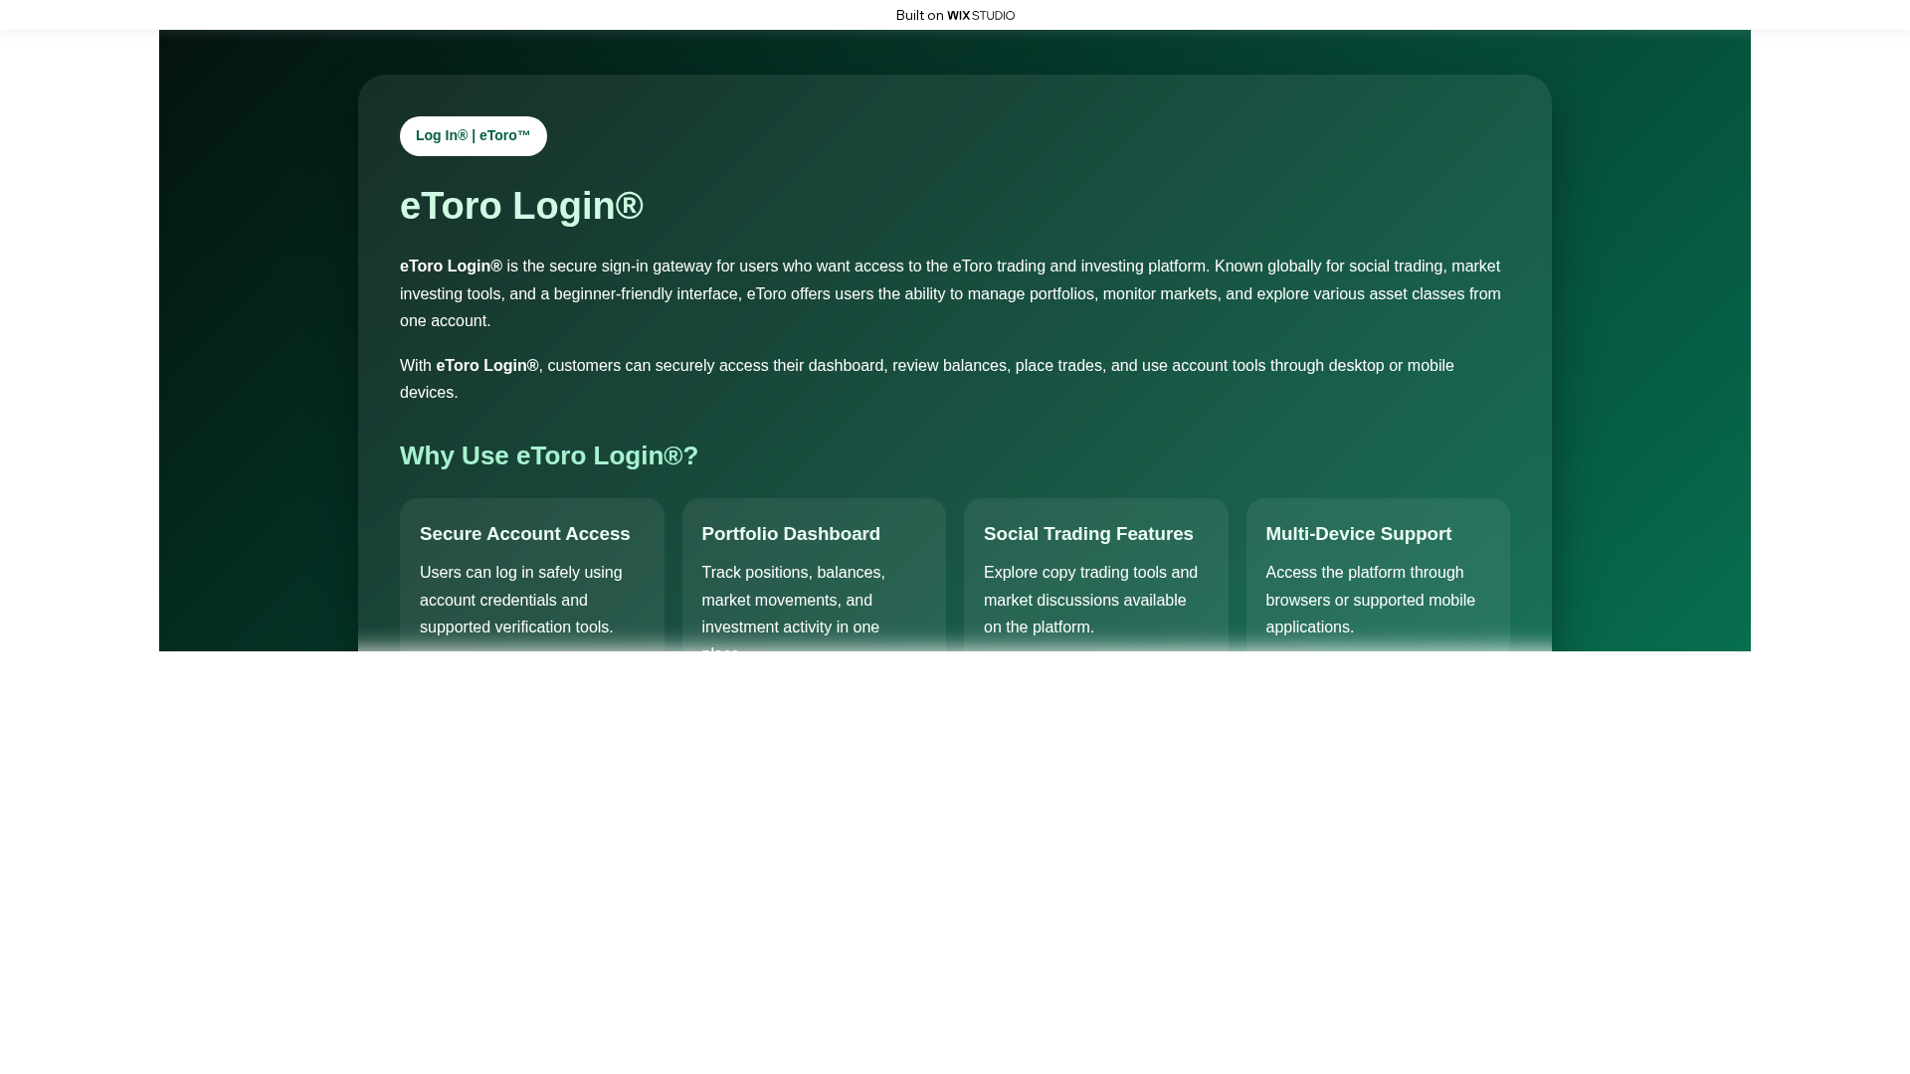
Task: Click text 'on the platform.'
Action: click(x=1039, y=627)
